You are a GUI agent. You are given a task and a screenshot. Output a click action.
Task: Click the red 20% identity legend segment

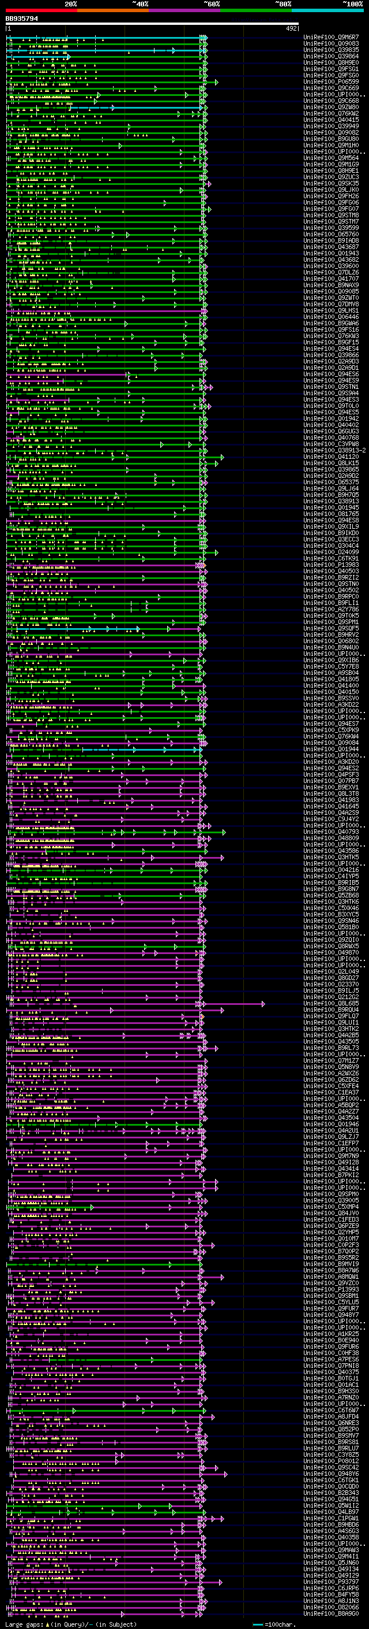pyautogui.click(x=41, y=11)
